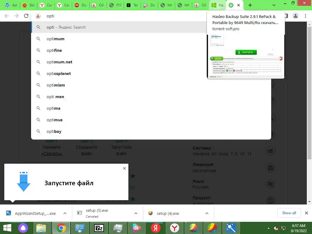The width and height of the screenshot is (312, 234).
Task: Add a new tab with the plus button
Action: point(250,5)
